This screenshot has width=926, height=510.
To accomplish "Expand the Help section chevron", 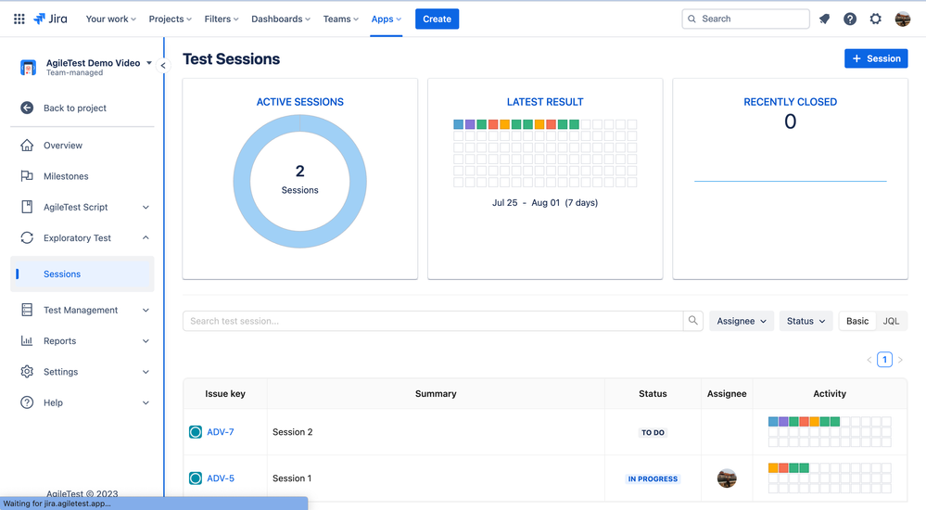I will (x=146, y=403).
